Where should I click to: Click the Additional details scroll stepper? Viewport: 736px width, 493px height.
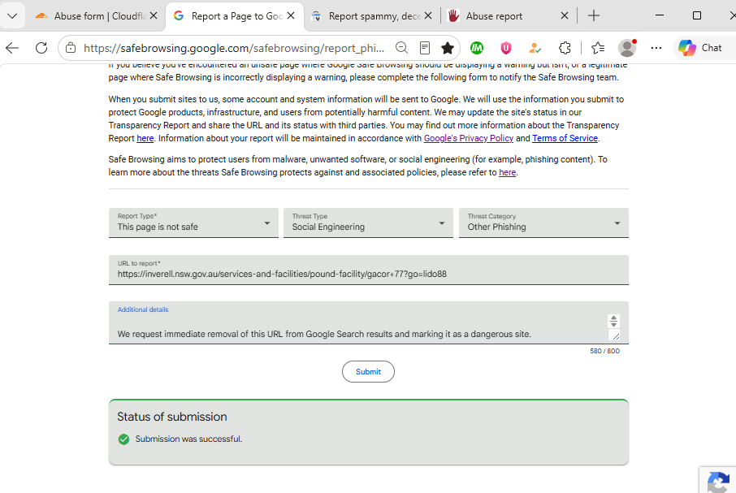pyautogui.click(x=613, y=321)
